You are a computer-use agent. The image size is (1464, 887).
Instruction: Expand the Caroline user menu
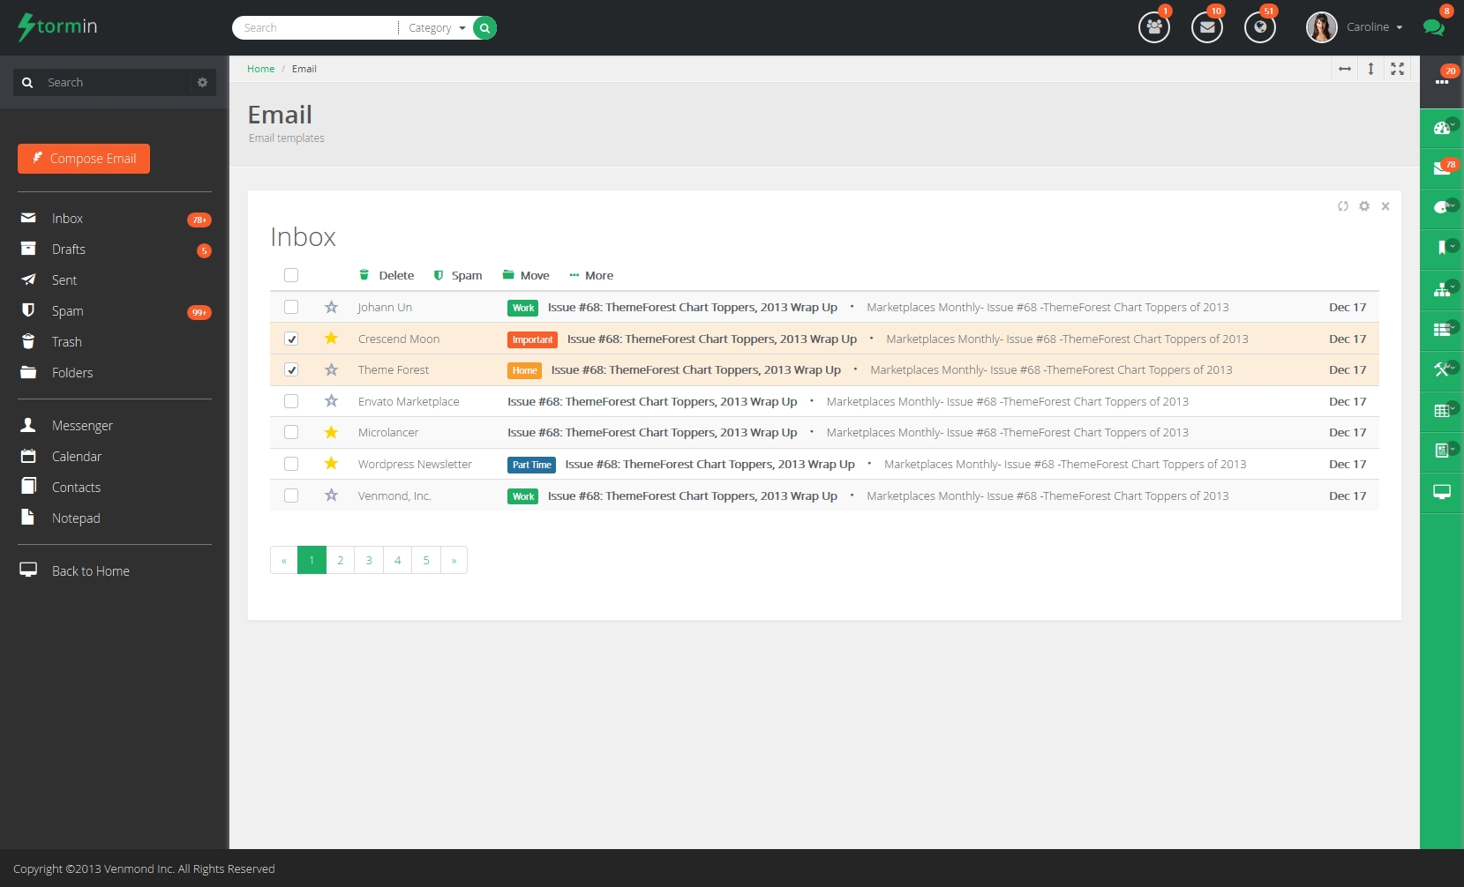pos(1373,27)
